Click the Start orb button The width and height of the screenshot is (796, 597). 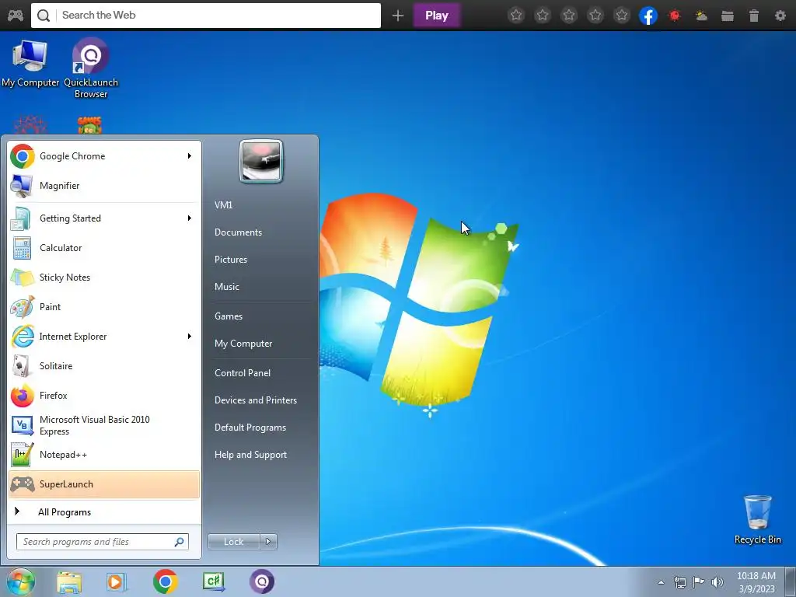(x=21, y=581)
